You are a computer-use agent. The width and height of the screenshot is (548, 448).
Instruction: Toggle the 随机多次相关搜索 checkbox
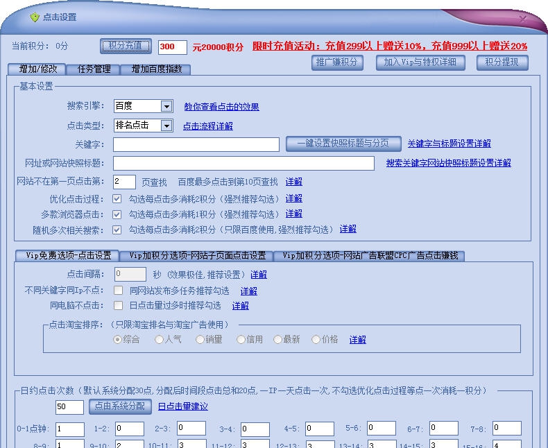(x=117, y=230)
